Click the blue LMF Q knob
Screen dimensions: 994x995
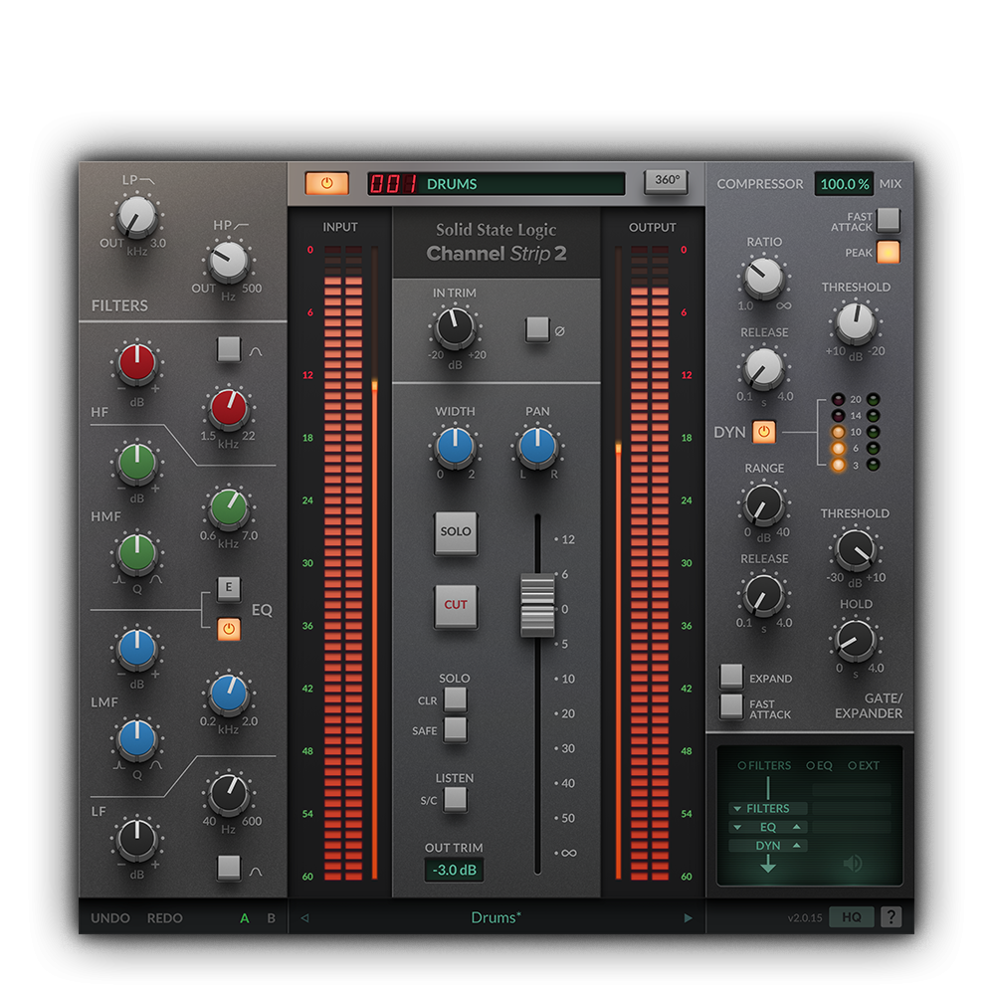tap(136, 738)
